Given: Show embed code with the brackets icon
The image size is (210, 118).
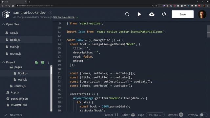Looking at the screenshot, I should (x=164, y=14).
